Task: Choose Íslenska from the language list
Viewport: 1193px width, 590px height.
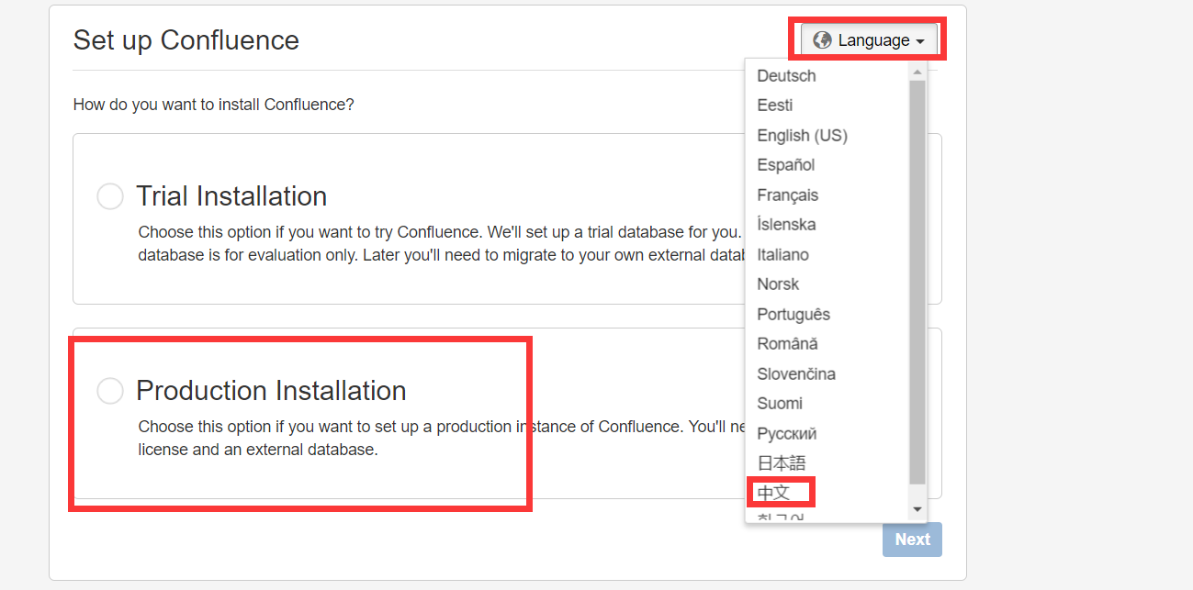Action: pyautogui.click(x=786, y=225)
